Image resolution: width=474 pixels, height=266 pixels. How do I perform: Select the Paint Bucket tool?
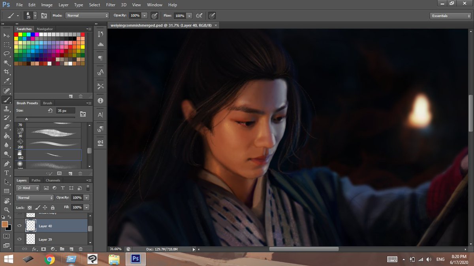pos(6,136)
